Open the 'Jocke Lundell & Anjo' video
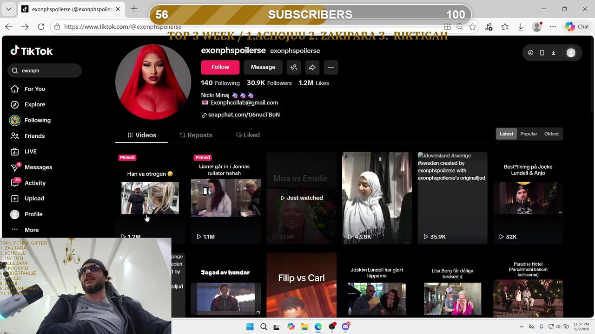The image size is (595, 334). click(x=528, y=198)
